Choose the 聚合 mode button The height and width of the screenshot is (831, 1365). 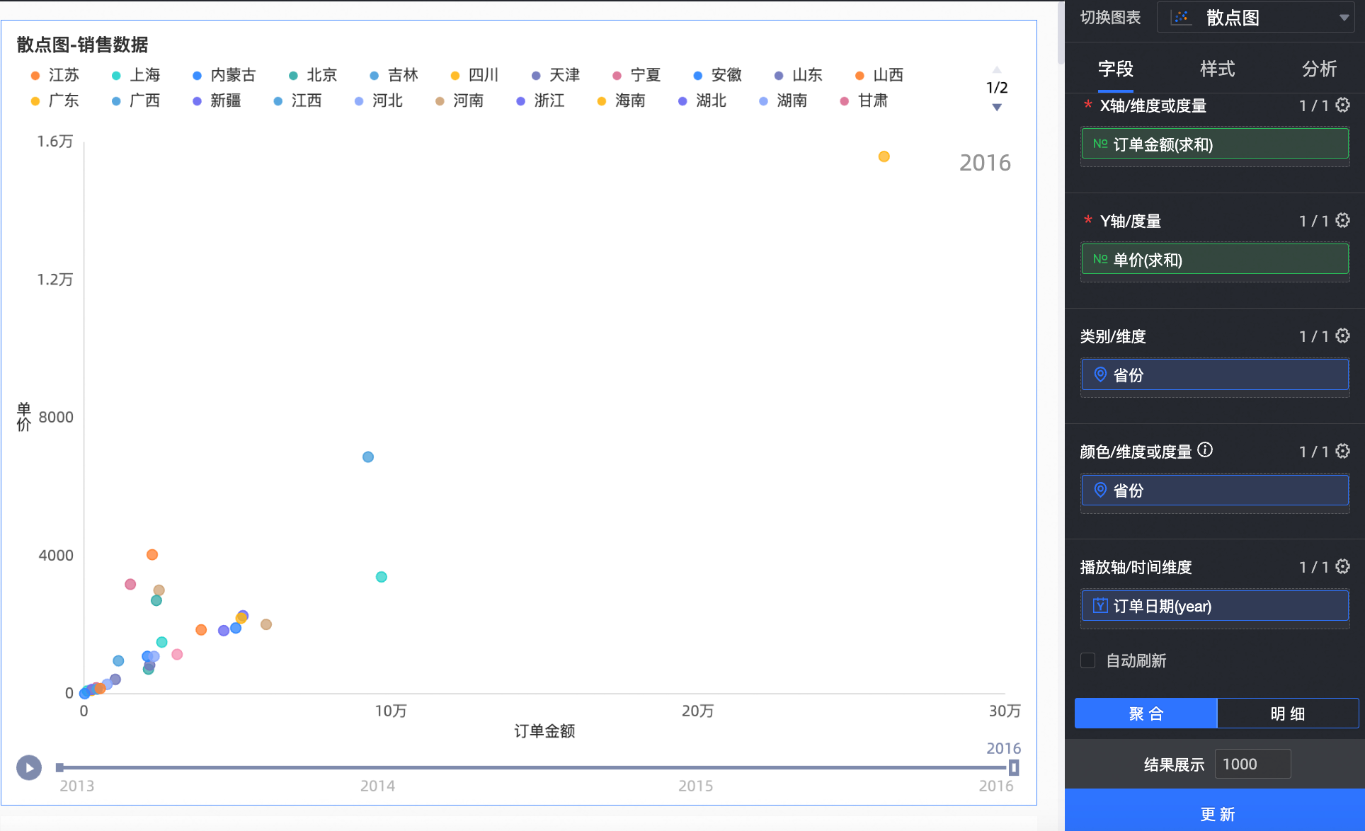1146,713
